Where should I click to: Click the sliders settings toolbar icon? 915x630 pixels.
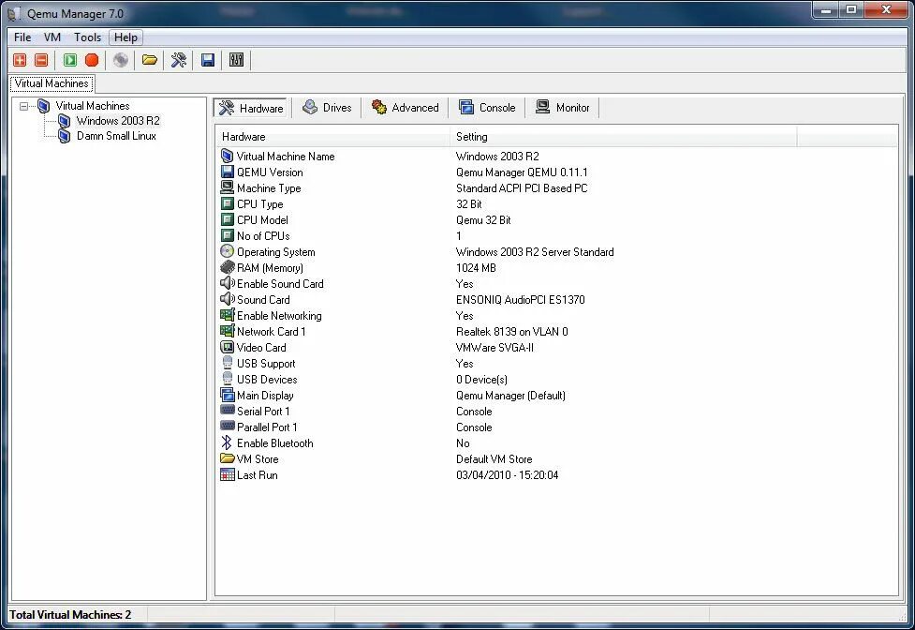click(236, 60)
